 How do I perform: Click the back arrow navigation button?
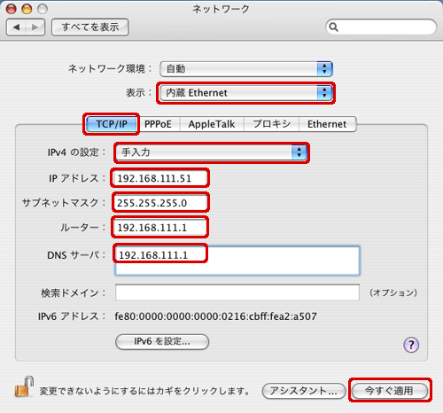point(16,27)
